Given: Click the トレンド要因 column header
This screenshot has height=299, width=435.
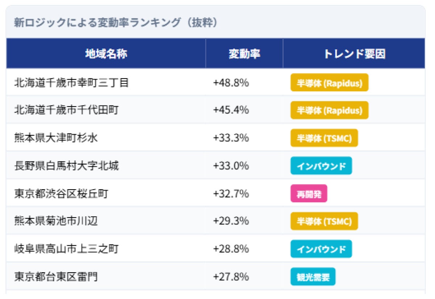Looking at the screenshot, I should [354, 54].
